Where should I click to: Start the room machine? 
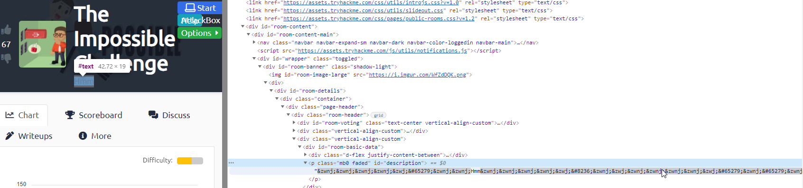(x=200, y=8)
